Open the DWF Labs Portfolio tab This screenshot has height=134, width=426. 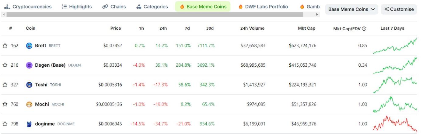pyautogui.click(x=263, y=7)
